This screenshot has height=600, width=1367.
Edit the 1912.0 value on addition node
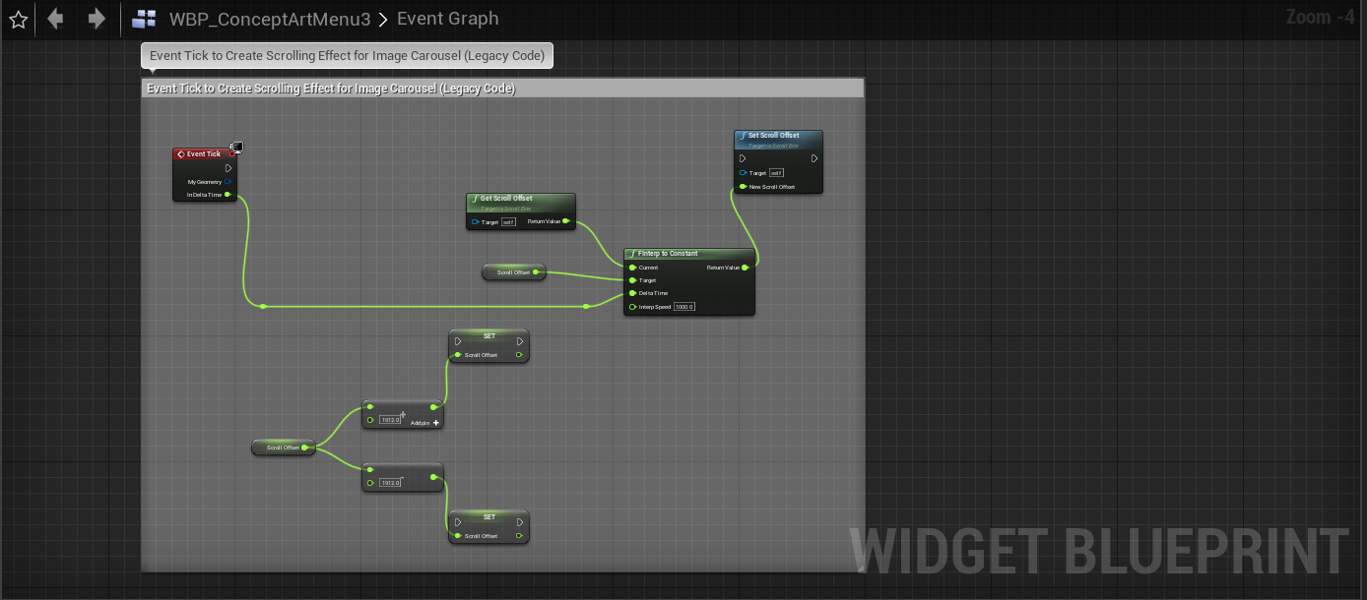391,420
